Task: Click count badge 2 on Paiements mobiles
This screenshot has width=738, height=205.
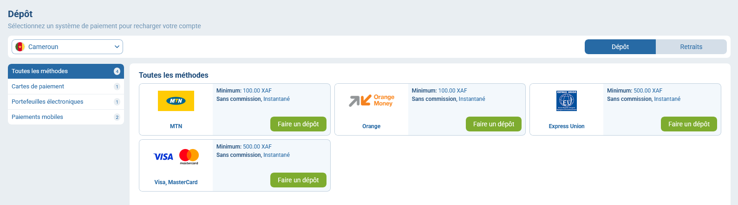Action: pyautogui.click(x=117, y=117)
